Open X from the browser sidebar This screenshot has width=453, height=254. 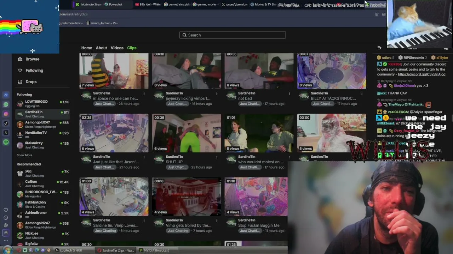click(x=6, y=133)
